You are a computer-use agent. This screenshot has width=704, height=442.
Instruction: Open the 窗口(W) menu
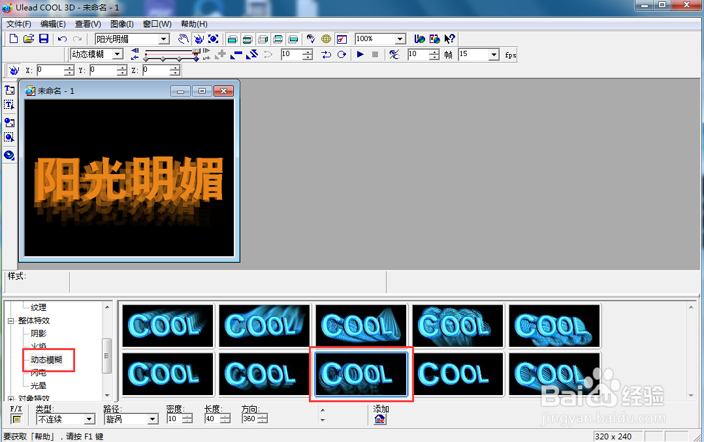pyautogui.click(x=157, y=23)
